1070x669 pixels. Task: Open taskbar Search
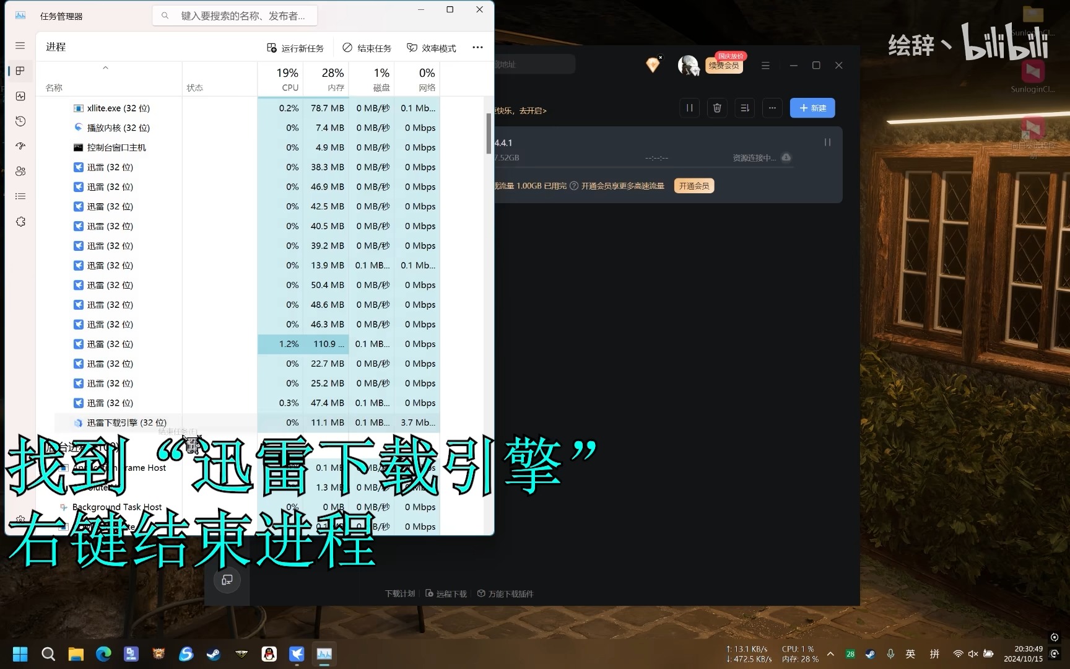[48, 654]
